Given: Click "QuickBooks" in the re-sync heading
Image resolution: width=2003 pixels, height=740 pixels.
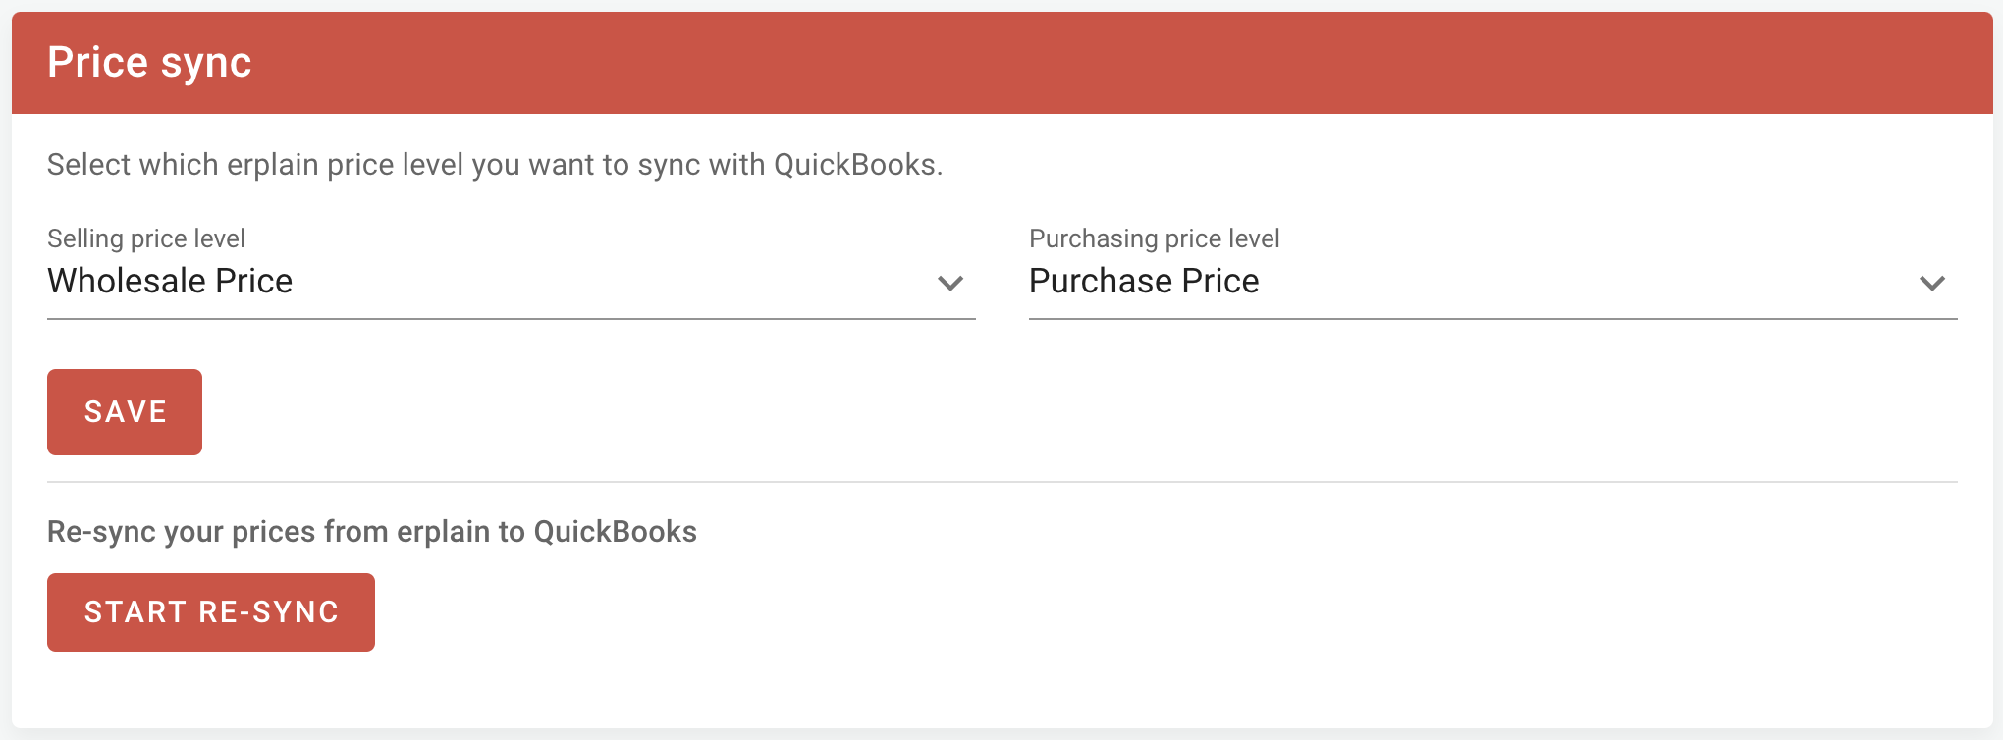Looking at the screenshot, I should [x=615, y=531].
